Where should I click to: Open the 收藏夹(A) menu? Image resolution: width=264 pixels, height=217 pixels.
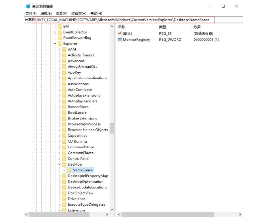point(79,14)
